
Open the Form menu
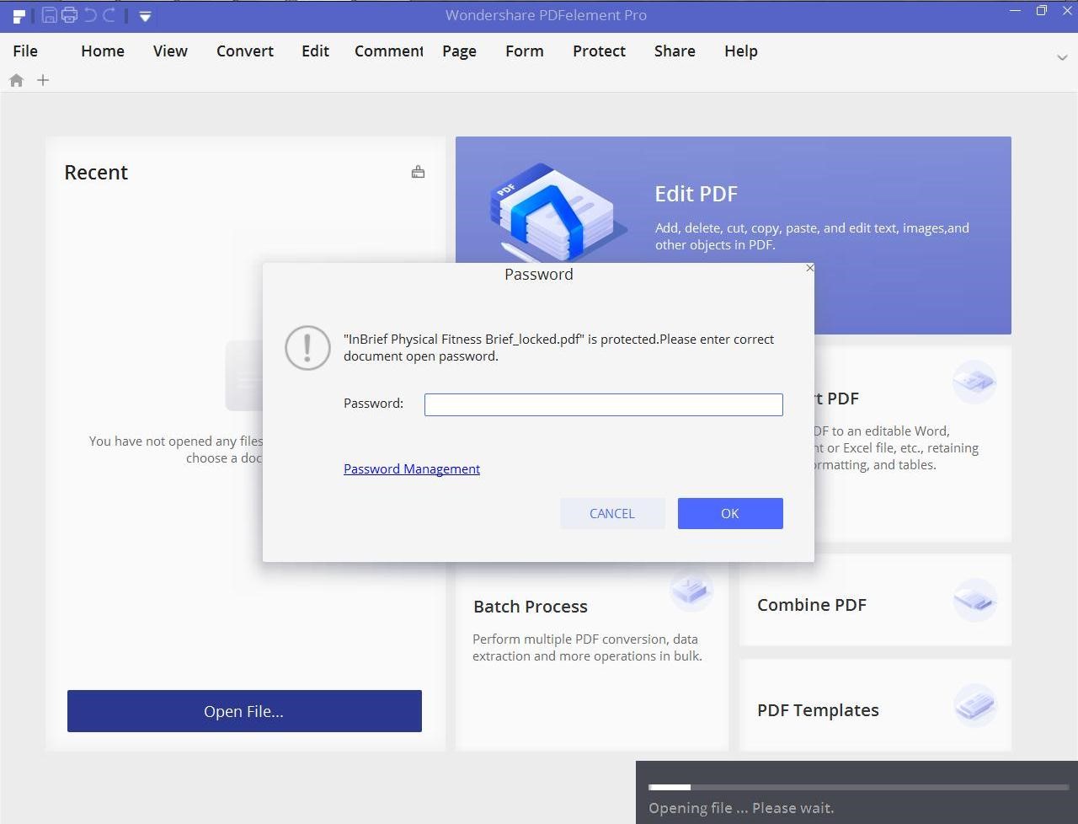(x=525, y=51)
